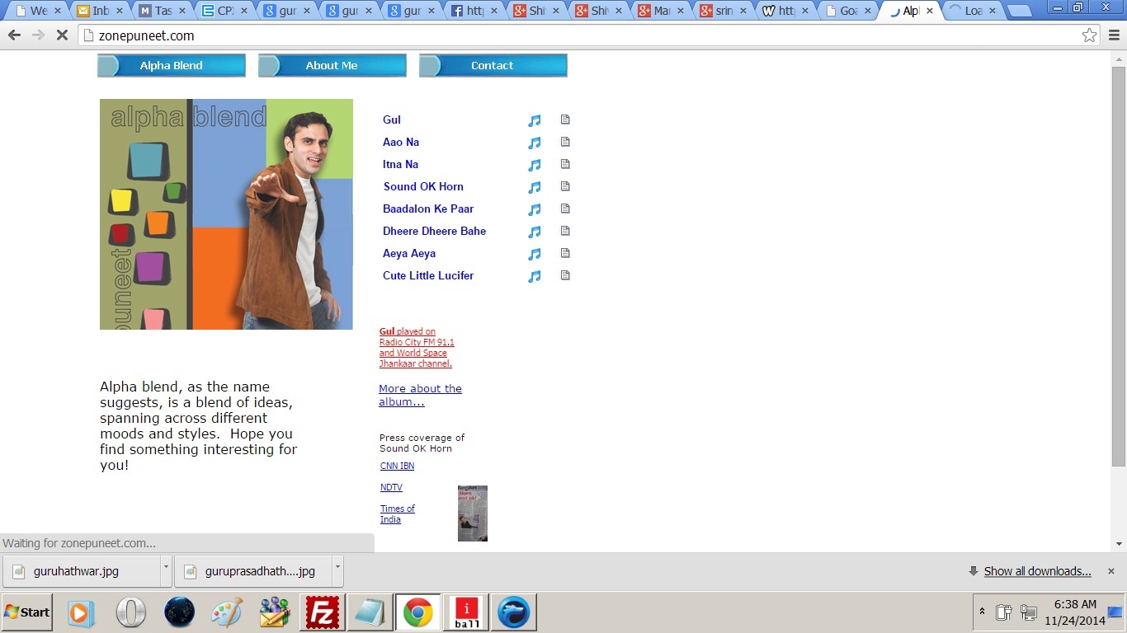Click the bookmark star in address bar
This screenshot has height=633, width=1127.
tap(1089, 35)
